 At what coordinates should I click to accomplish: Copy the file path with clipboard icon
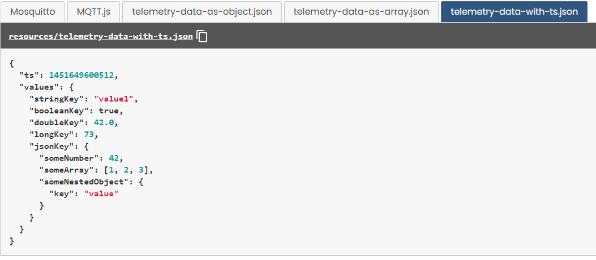[x=203, y=37]
